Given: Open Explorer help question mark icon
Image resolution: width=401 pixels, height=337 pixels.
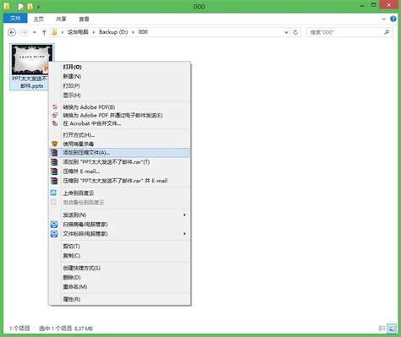Looking at the screenshot, I should tap(393, 19).
